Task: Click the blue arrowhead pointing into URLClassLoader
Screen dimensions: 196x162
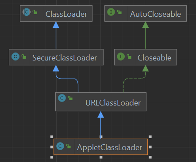Action: (x=100, y=115)
